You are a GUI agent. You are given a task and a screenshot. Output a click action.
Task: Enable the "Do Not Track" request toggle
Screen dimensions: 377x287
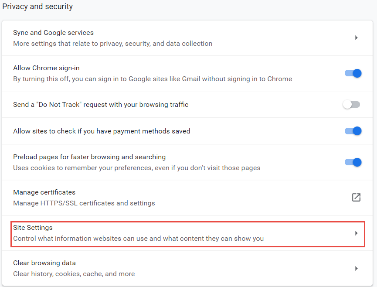(351, 105)
